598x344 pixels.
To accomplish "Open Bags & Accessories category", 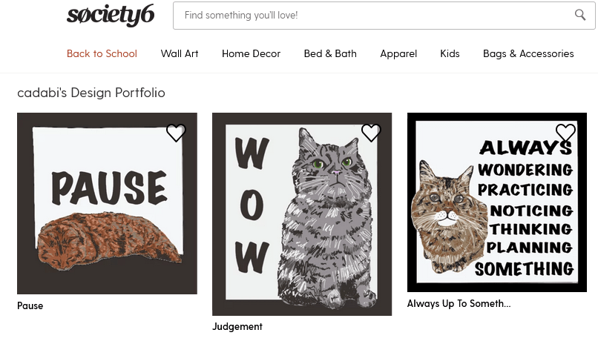I will [x=528, y=53].
